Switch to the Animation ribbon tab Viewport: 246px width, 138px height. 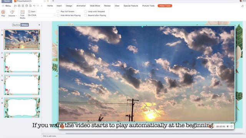pos(81,6)
